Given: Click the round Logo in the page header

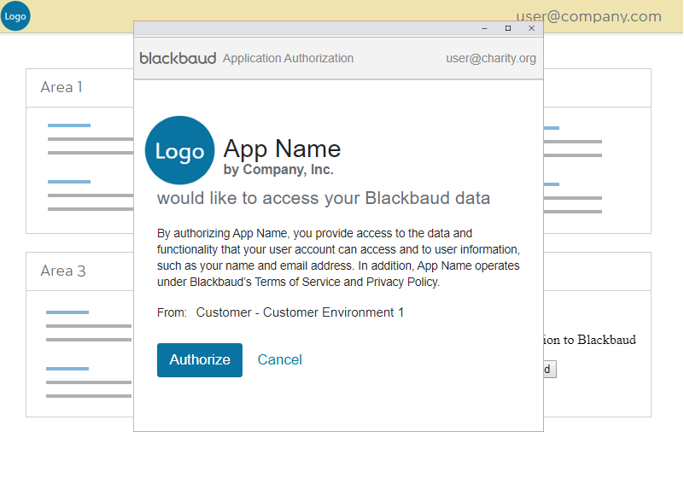Looking at the screenshot, I should pyautogui.click(x=15, y=16).
